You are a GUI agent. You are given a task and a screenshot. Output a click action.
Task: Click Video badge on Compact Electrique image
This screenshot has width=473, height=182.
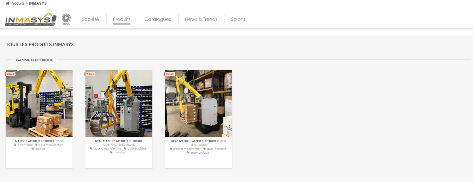point(90,74)
